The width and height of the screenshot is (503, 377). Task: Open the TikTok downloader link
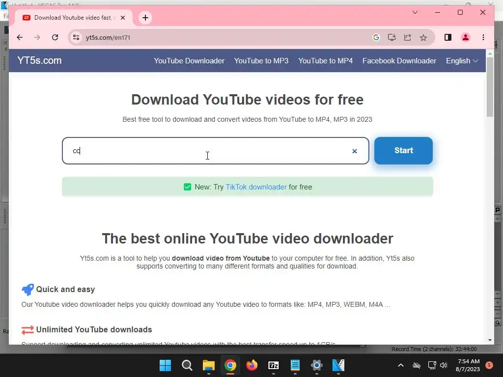coord(256,187)
